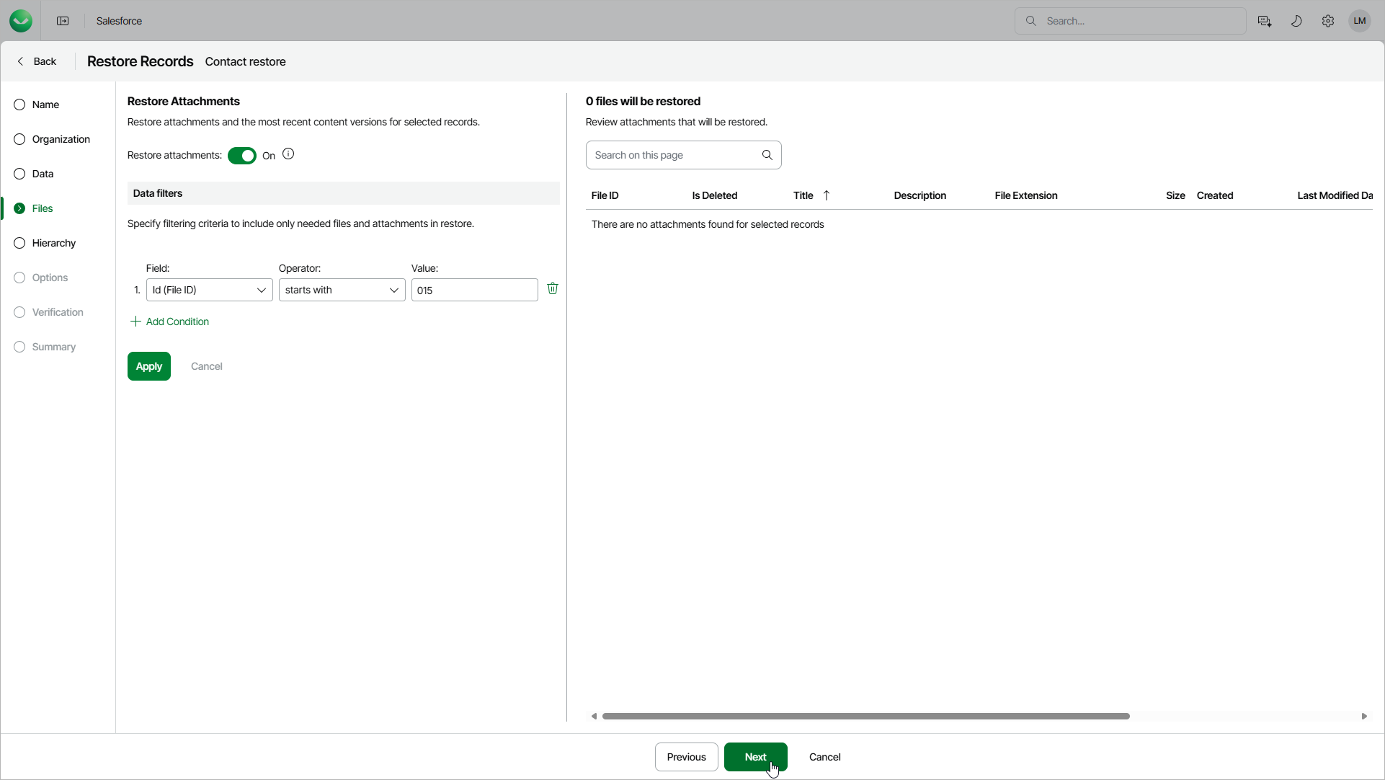Viewport: 1385px width, 780px height.
Task: Click the search magnifier in attachments search
Action: [x=767, y=155]
